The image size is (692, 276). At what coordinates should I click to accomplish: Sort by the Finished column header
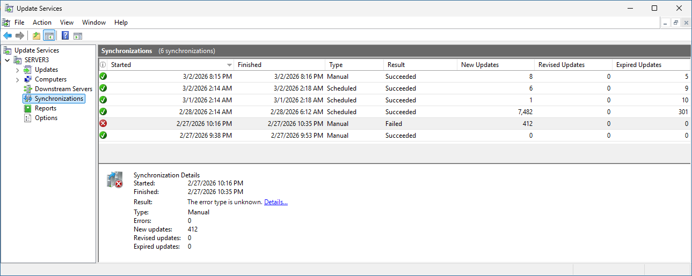280,65
